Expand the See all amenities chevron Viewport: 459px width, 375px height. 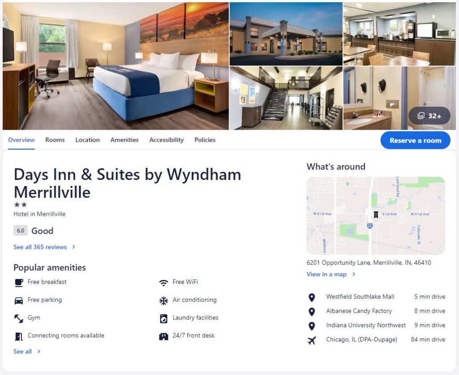tap(39, 351)
